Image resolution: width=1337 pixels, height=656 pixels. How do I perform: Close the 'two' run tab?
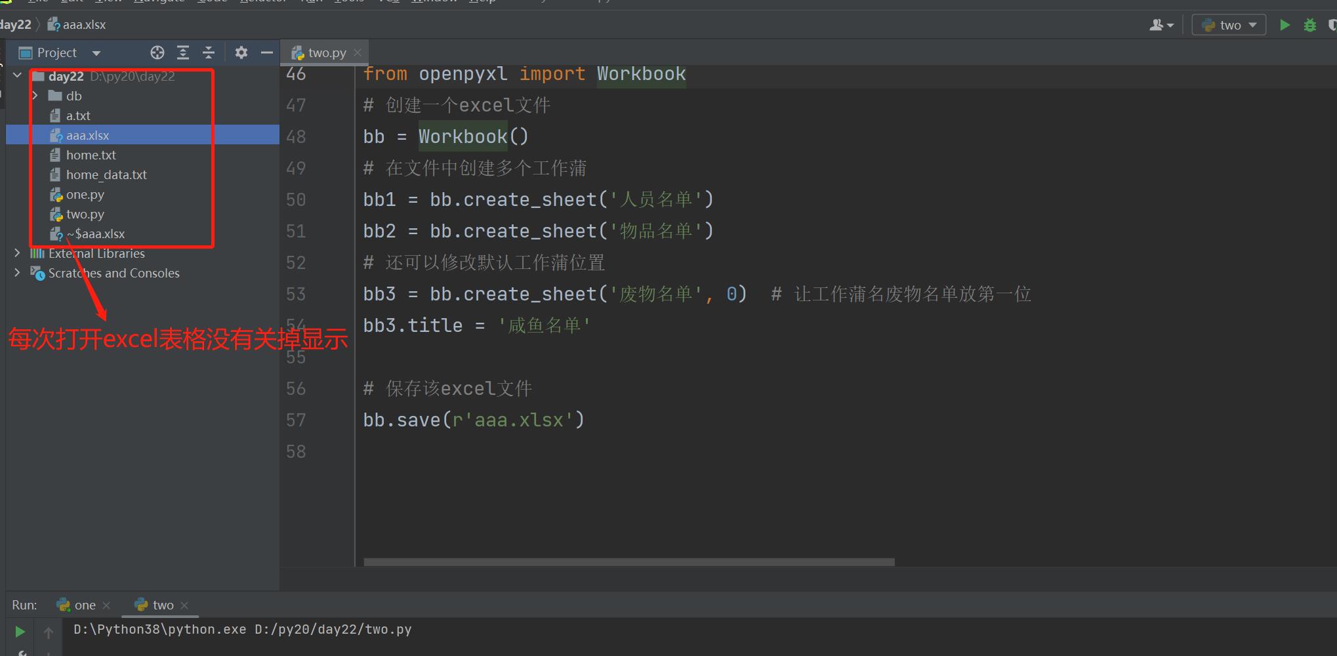click(184, 605)
